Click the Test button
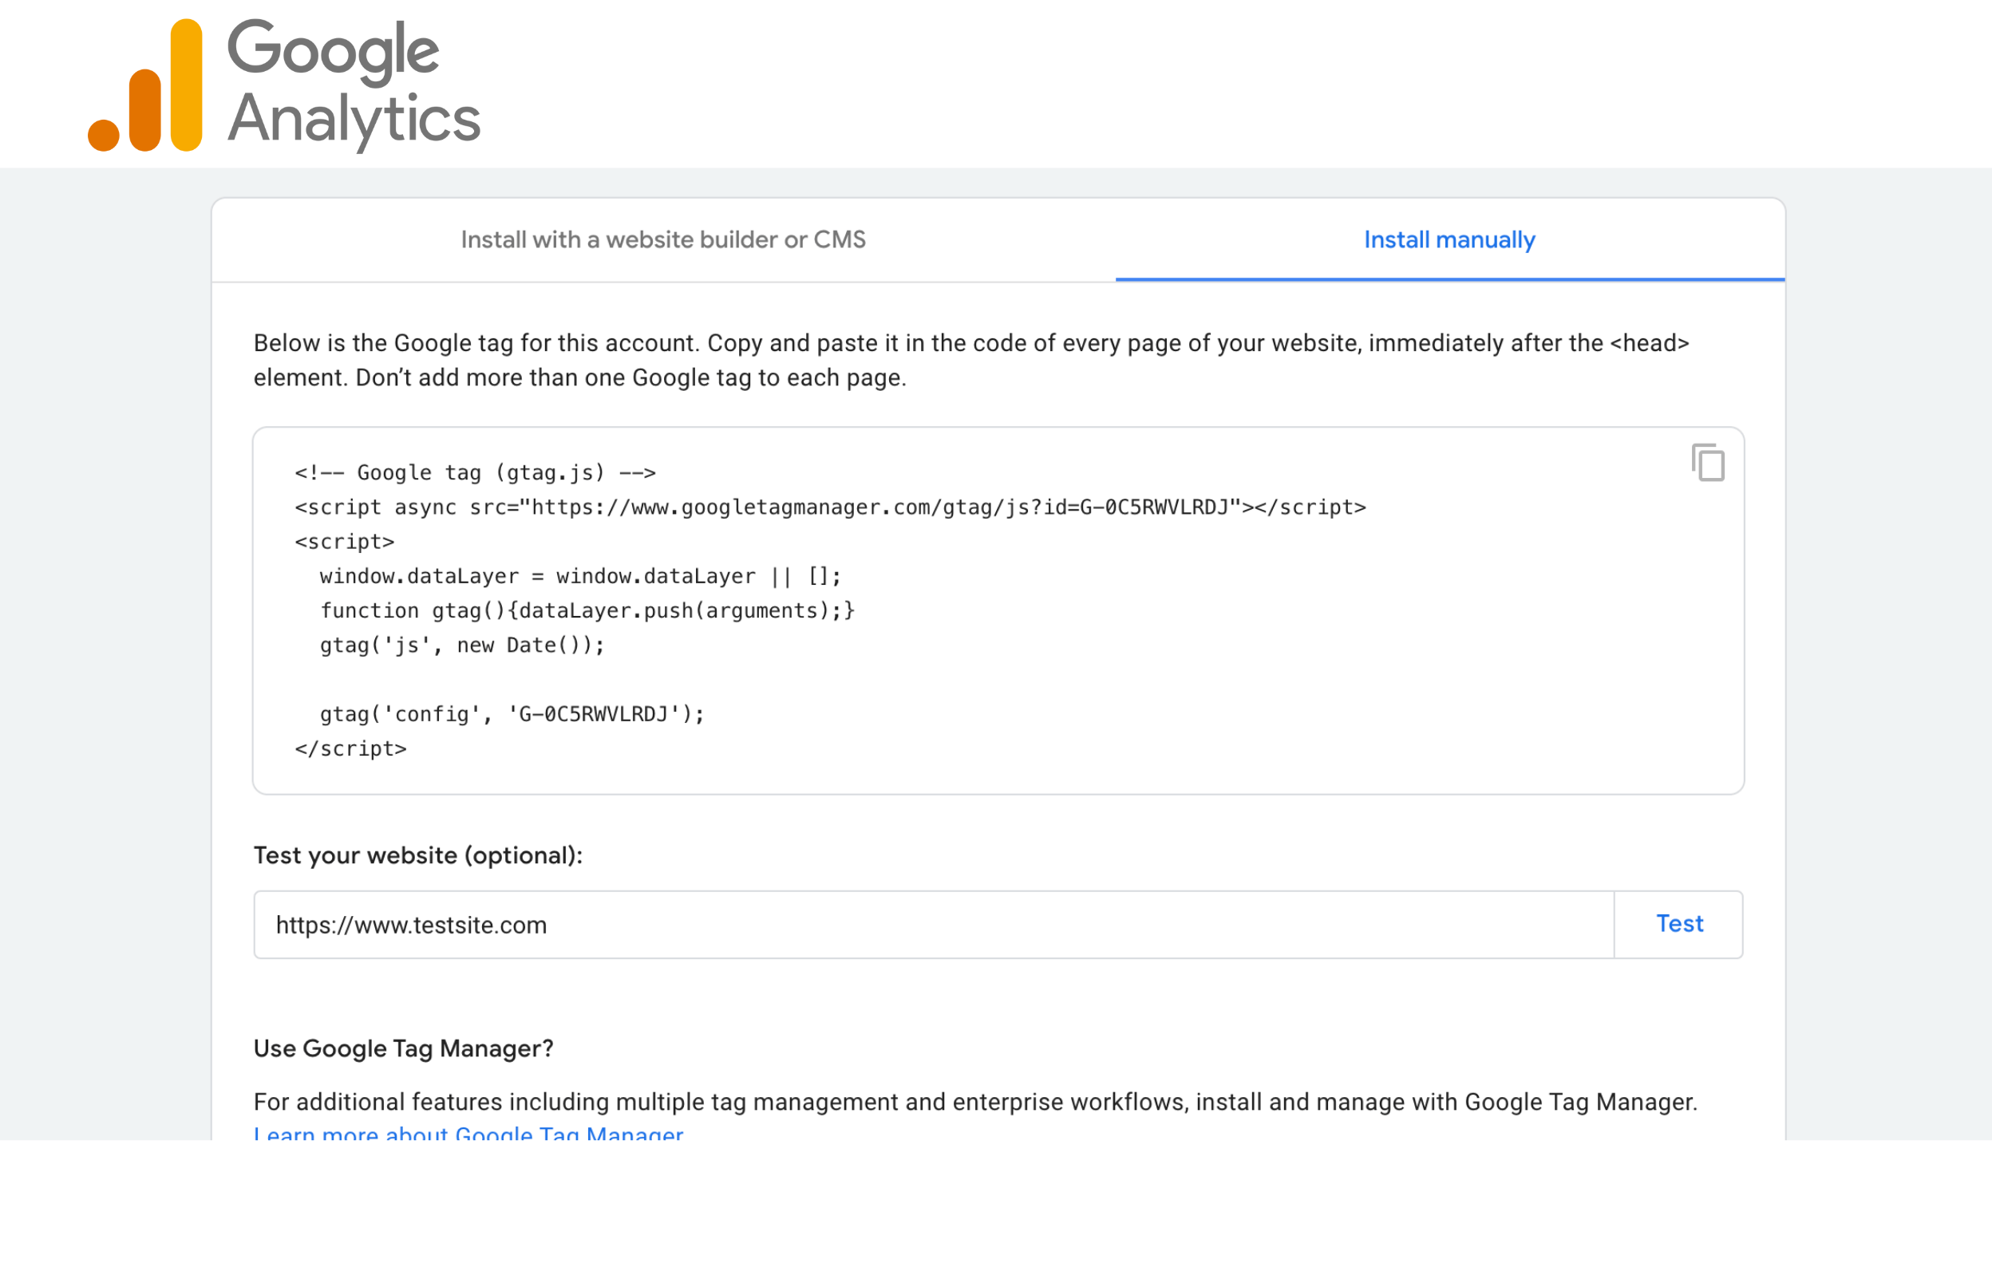The height and width of the screenshot is (1283, 1992). [x=1678, y=924]
